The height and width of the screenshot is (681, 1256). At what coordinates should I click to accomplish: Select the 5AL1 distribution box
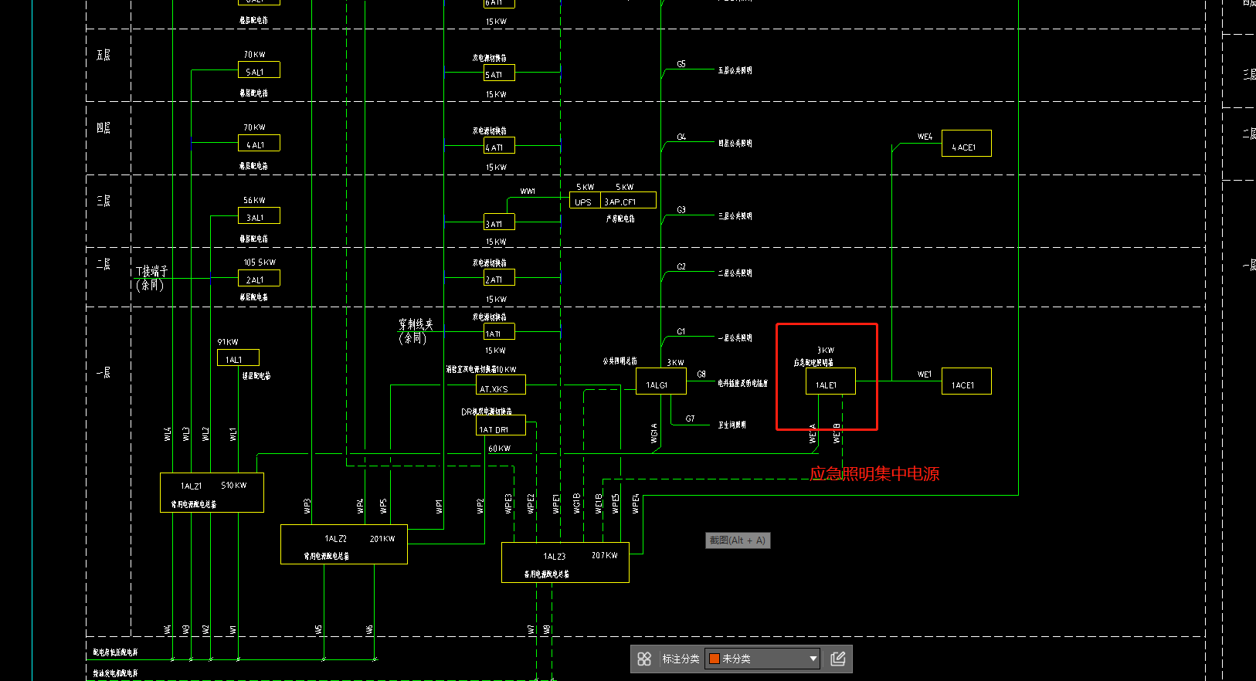tap(259, 70)
